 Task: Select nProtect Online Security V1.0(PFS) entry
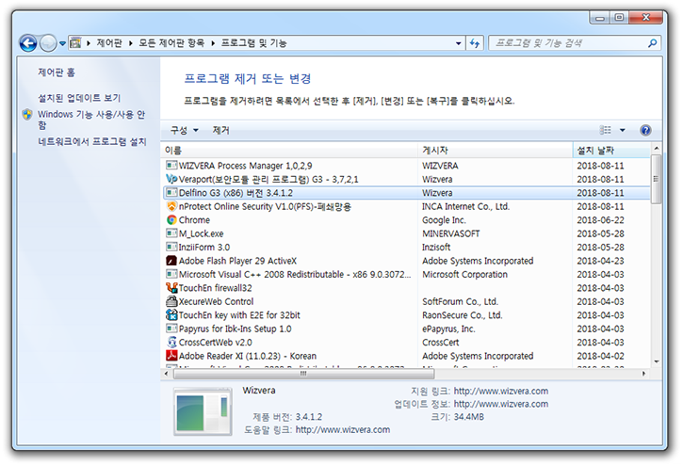[x=265, y=206]
